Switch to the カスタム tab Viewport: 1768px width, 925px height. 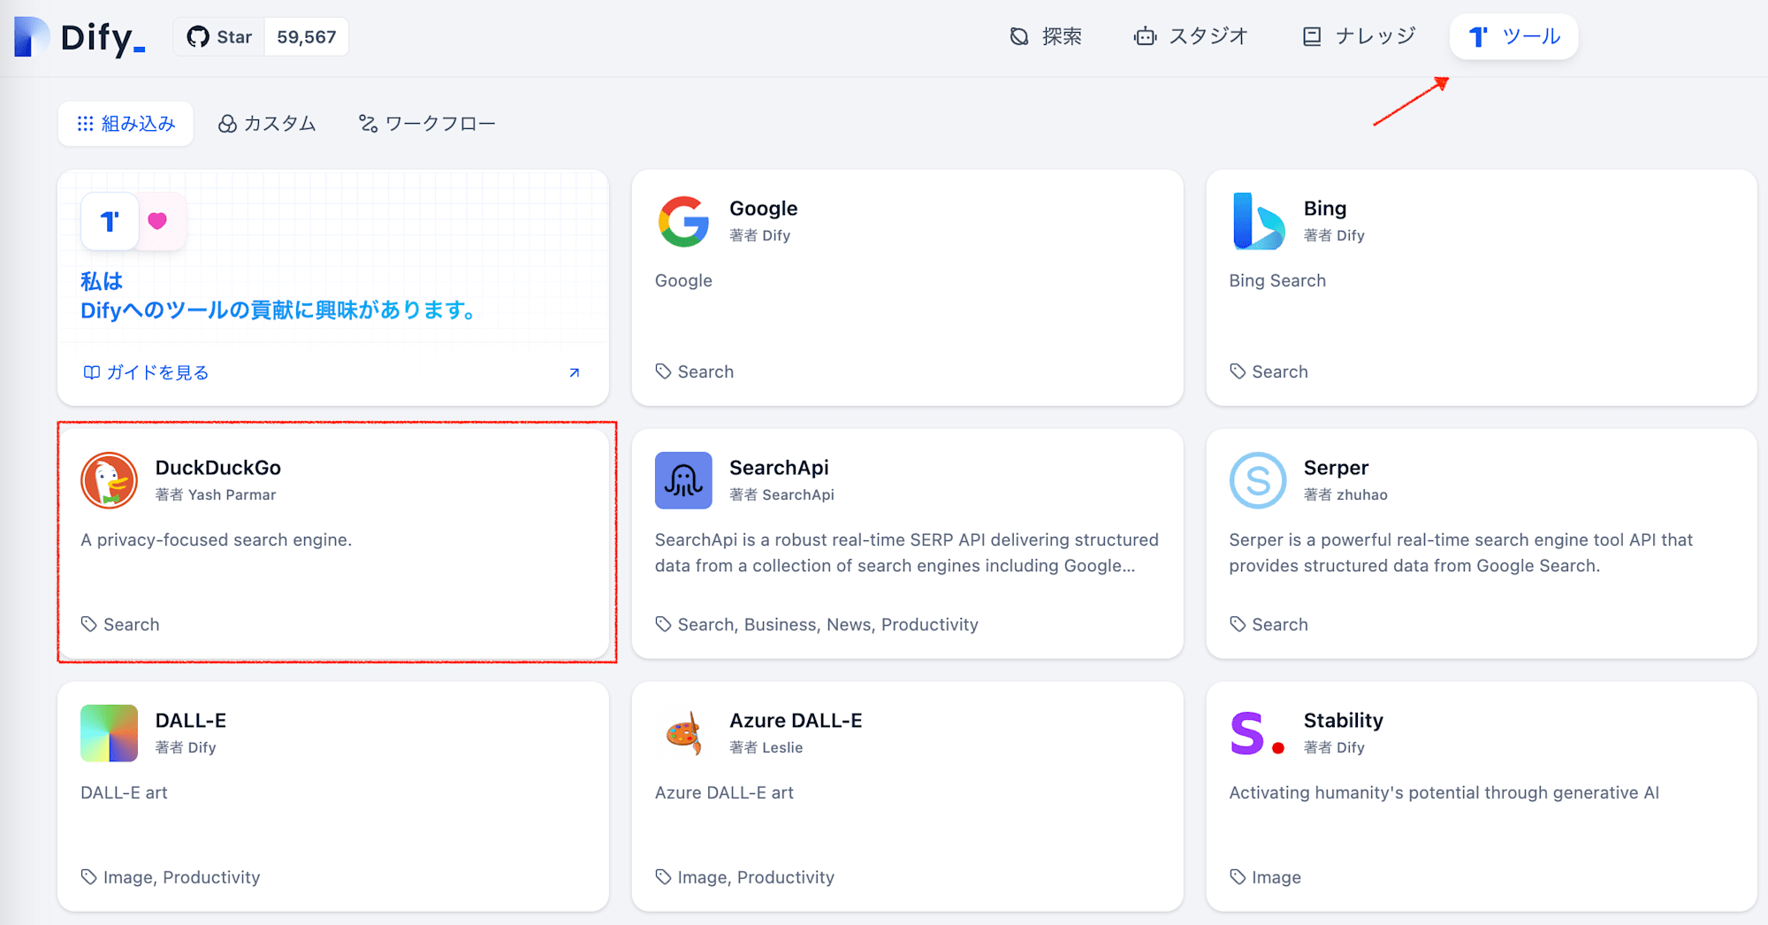click(267, 123)
